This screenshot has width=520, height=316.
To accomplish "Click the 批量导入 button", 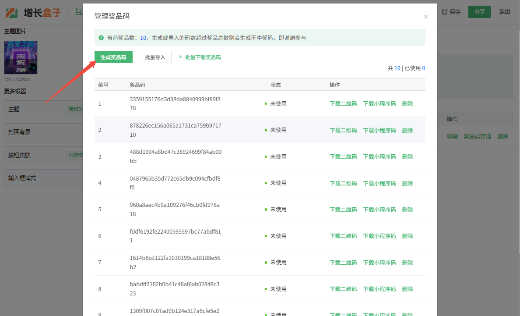I will pyautogui.click(x=155, y=57).
